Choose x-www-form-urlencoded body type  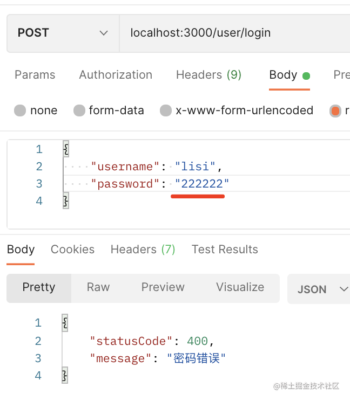(x=166, y=111)
